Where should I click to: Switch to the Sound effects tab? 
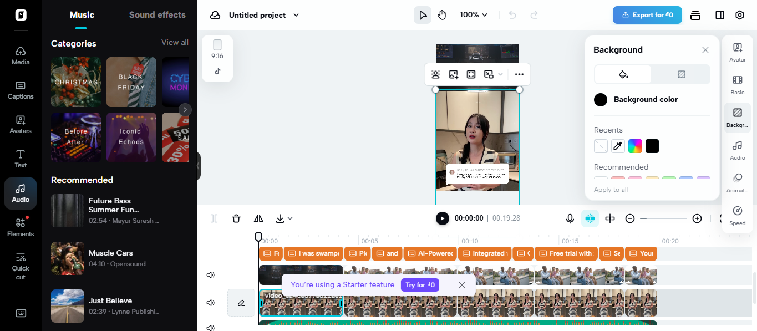pyautogui.click(x=157, y=14)
